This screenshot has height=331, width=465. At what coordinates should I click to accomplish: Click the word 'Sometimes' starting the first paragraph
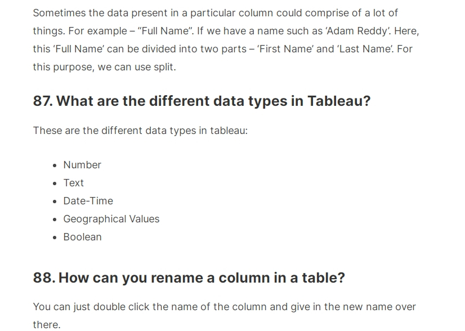pyautogui.click(x=59, y=13)
